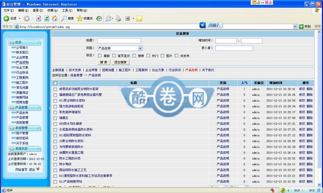The image size is (323, 193).
Task: Click the 搜索 button in search form
Action: (x=103, y=62)
